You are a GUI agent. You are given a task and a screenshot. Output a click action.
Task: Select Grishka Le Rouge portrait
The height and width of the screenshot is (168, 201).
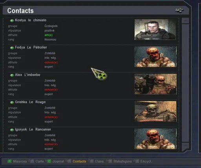tap(155, 111)
